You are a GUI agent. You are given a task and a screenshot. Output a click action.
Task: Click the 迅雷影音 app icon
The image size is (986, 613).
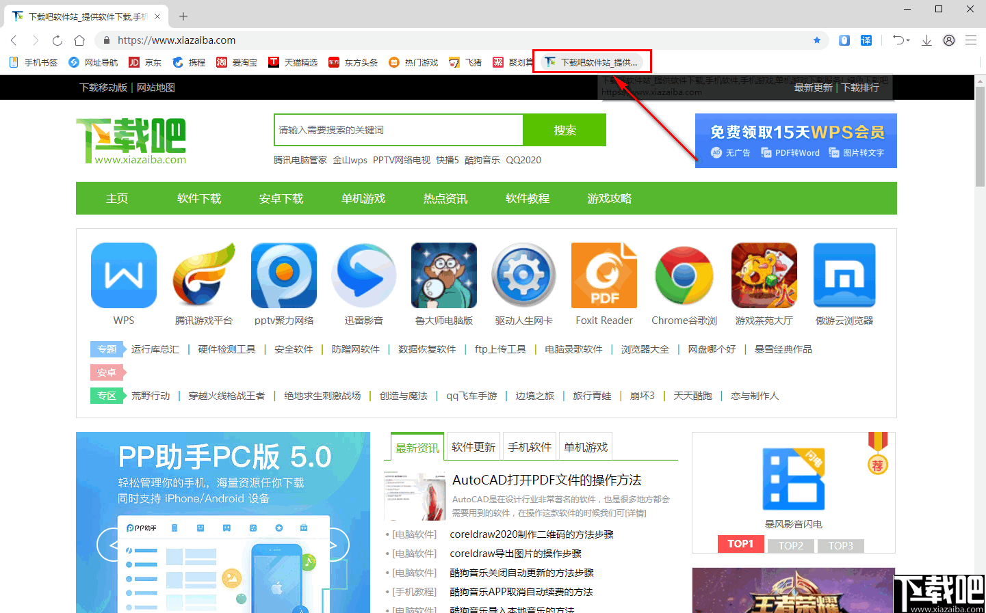[364, 275]
